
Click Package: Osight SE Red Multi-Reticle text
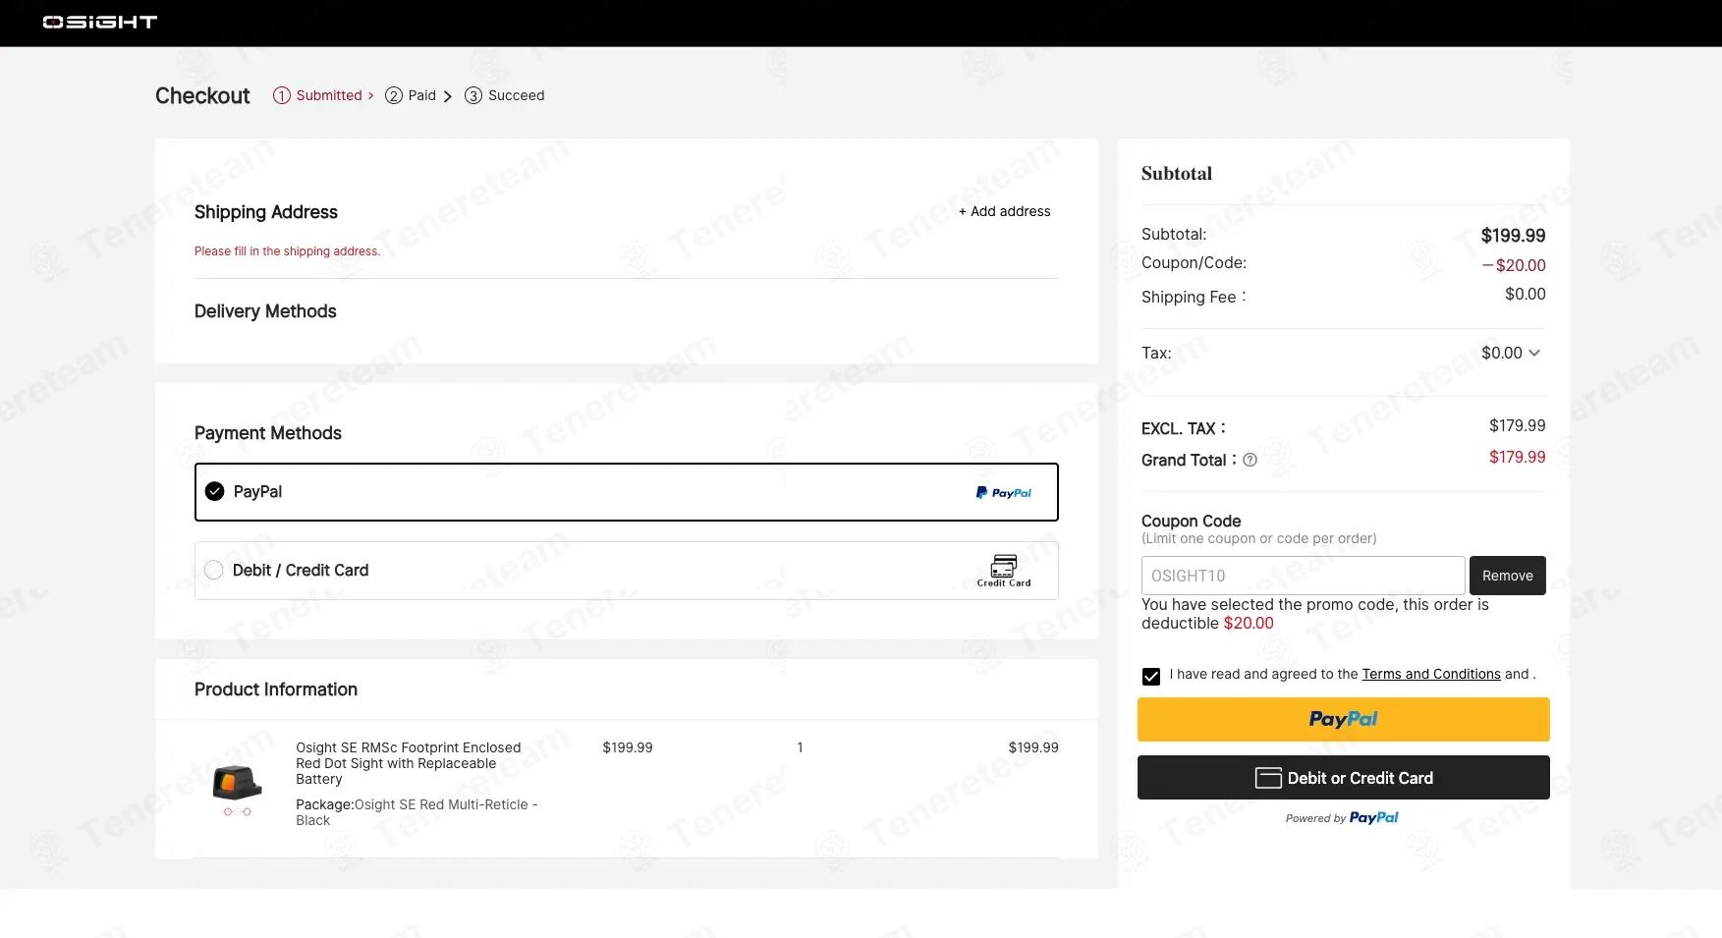click(417, 812)
